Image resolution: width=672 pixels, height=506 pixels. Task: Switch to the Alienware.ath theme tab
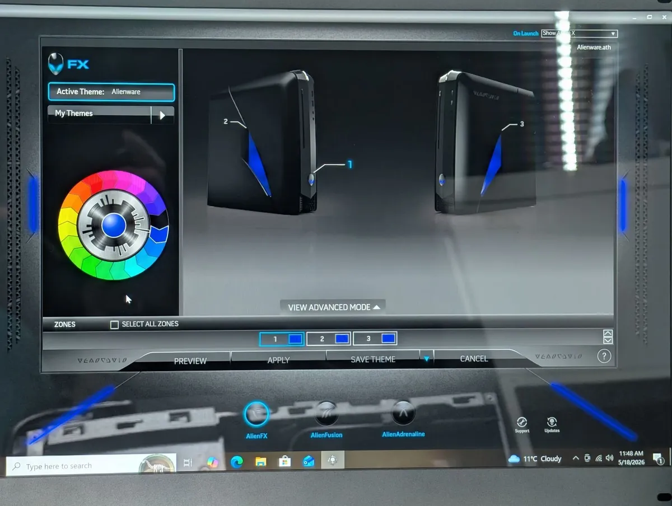(x=594, y=48)
